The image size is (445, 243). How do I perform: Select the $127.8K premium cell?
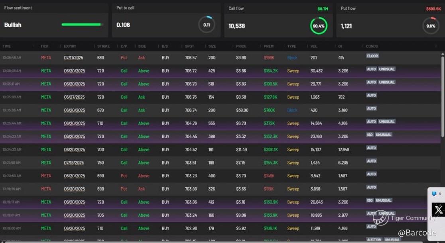pos(270,97)
